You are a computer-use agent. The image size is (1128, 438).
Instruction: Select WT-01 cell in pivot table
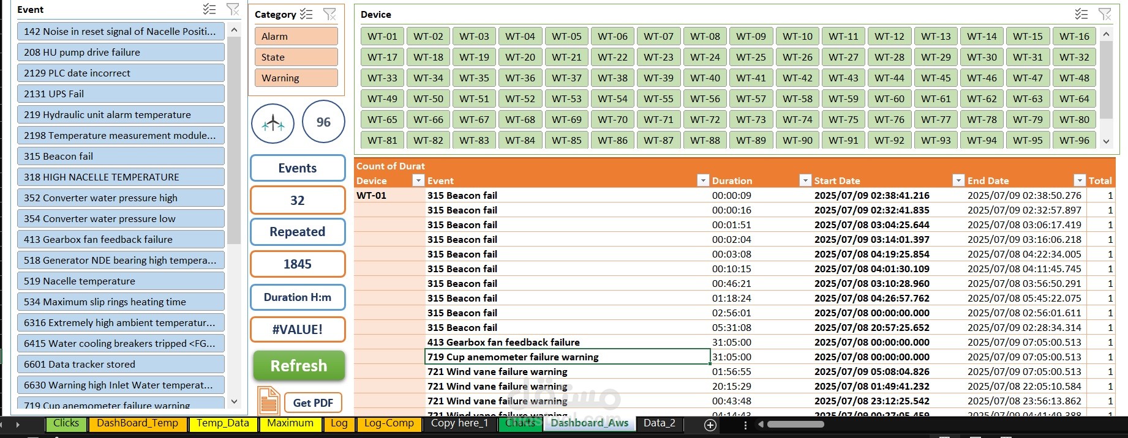pos(389,195)
